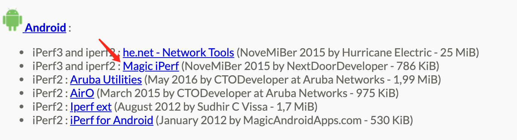Click the May 2016 Aruba Networks description
517x140 pixels.
[x=293, y=80]
